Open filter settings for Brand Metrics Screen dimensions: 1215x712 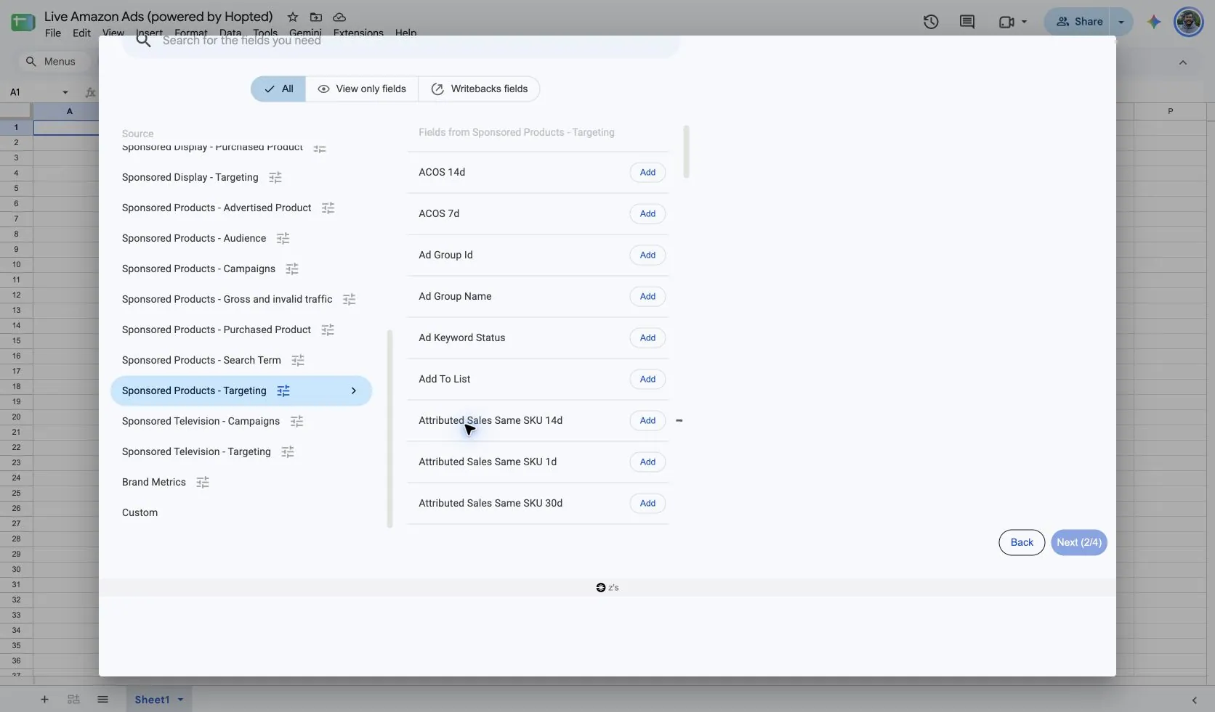pos(203,482)
